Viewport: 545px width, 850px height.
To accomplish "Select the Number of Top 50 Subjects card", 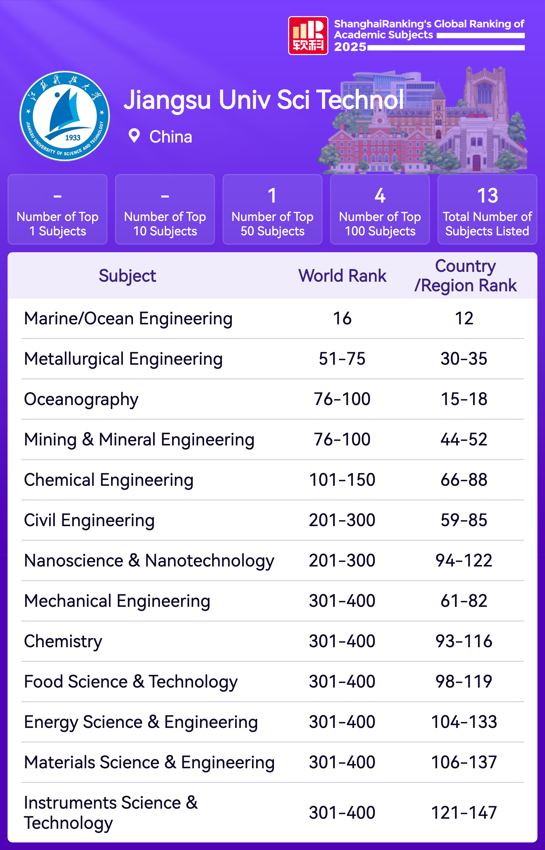I will (272, 209).
